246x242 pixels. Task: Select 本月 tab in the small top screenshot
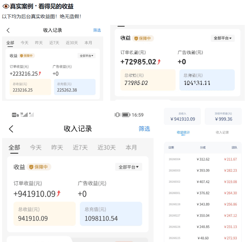88,43
